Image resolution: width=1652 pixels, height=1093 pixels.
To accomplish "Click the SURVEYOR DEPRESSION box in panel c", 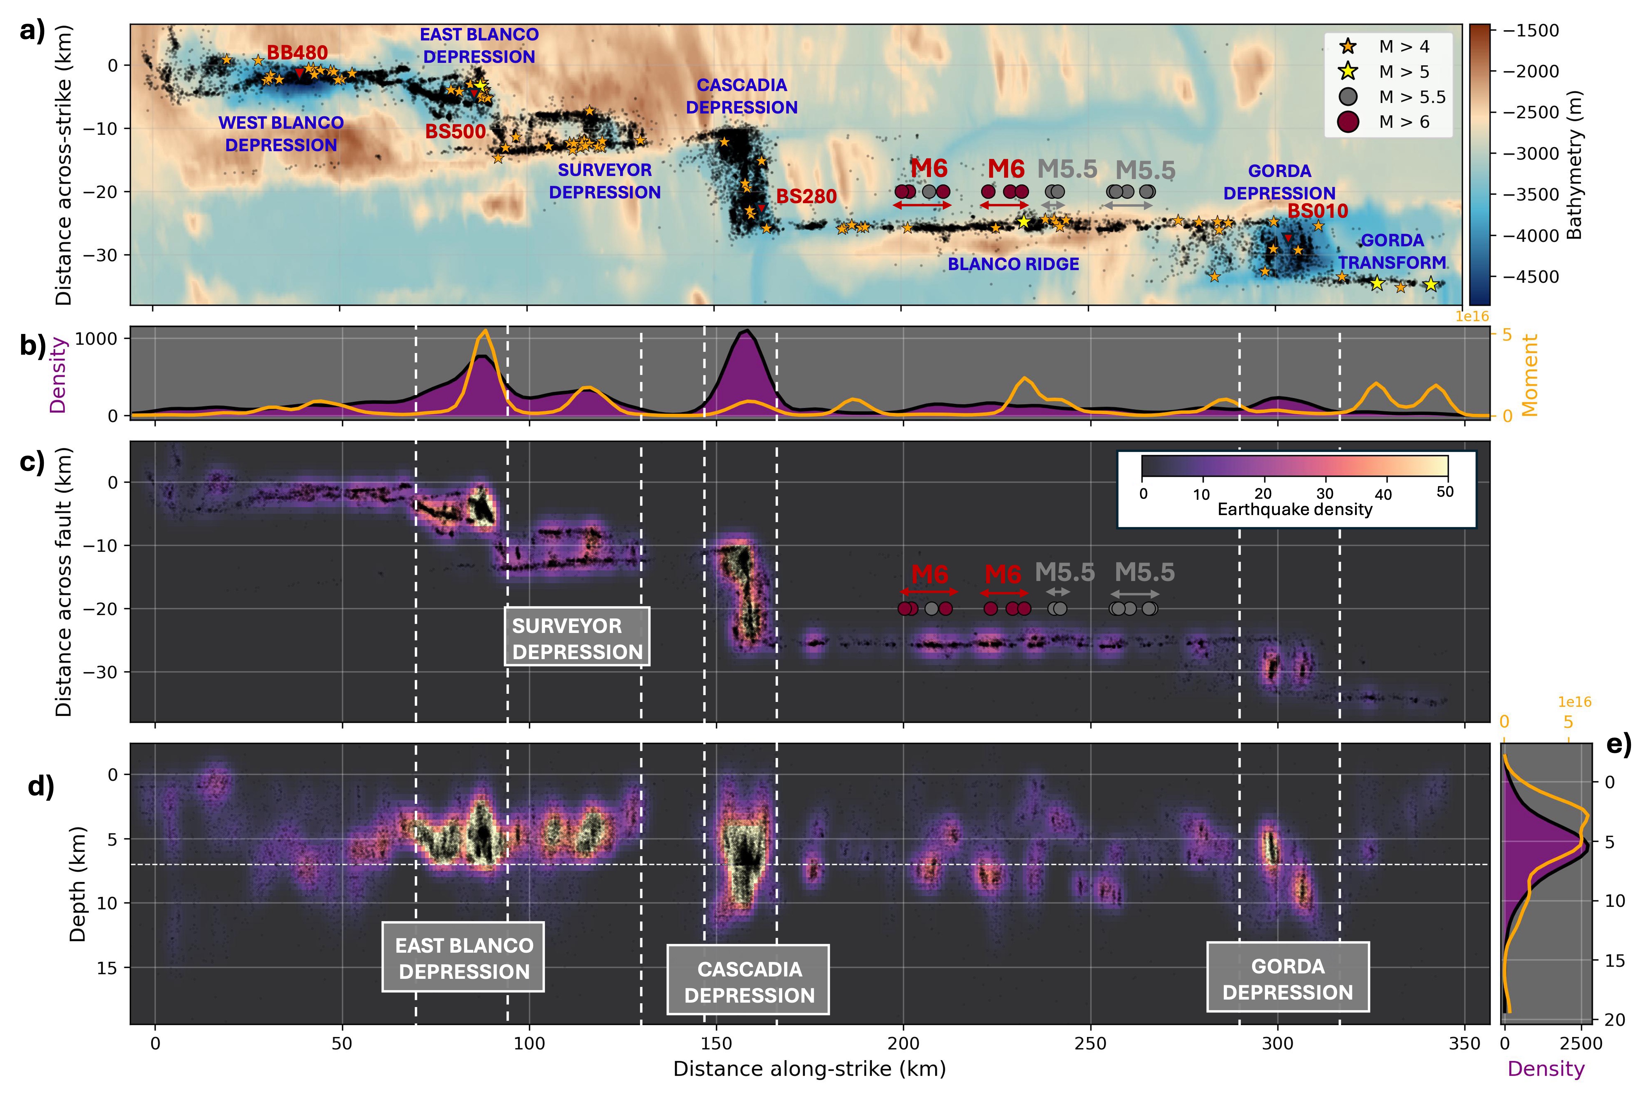I will 577,636.
